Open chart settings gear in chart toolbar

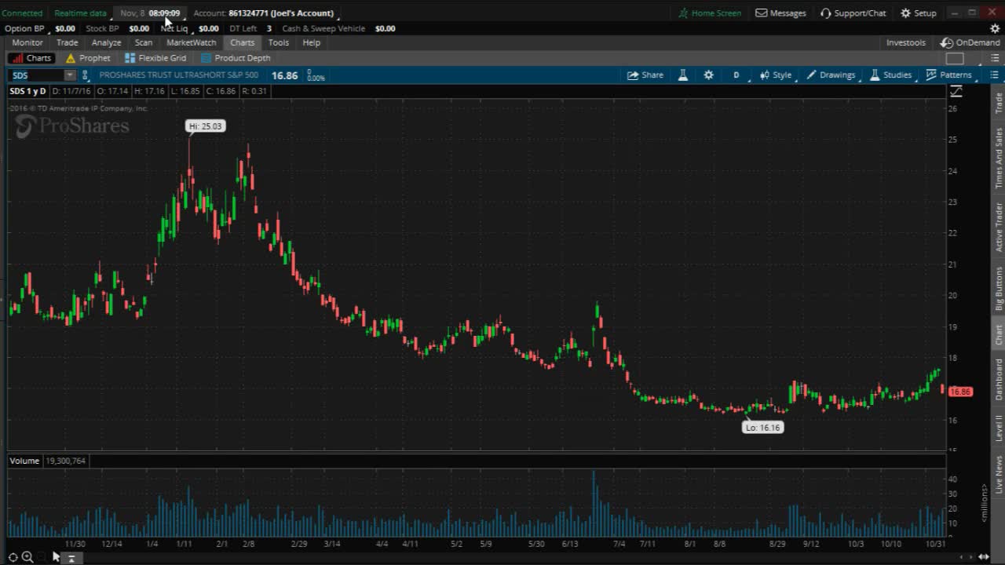click(709, 75)
